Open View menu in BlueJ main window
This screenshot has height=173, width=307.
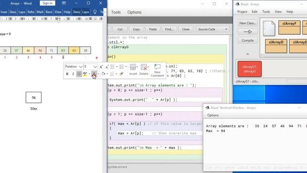[x=278, y=12]
